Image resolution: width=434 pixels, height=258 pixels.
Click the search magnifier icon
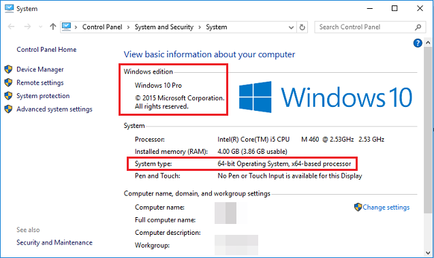[x=418, y=27]
